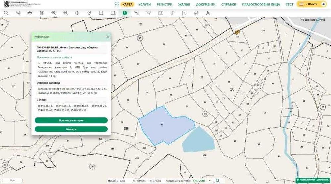331x184 pixels.
Task: Open the apps grid menu
Action: pos(117,4)
